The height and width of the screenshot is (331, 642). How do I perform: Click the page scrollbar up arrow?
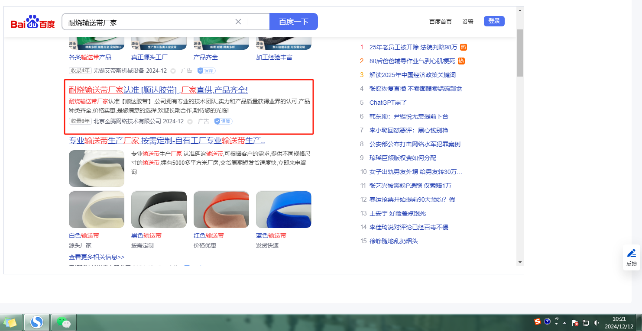(x=520, y=10)
